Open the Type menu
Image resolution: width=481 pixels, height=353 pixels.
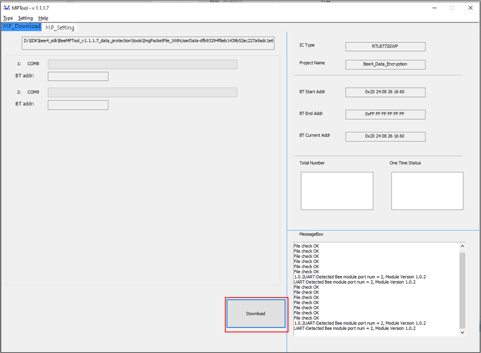8,18
